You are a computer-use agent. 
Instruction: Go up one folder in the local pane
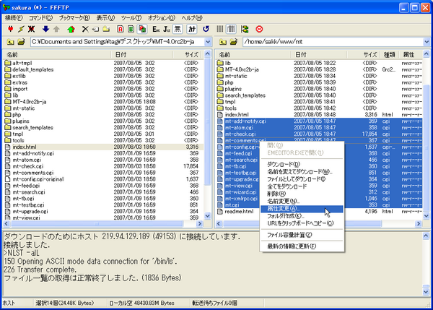pyautogui.click(x=11, y=42)
